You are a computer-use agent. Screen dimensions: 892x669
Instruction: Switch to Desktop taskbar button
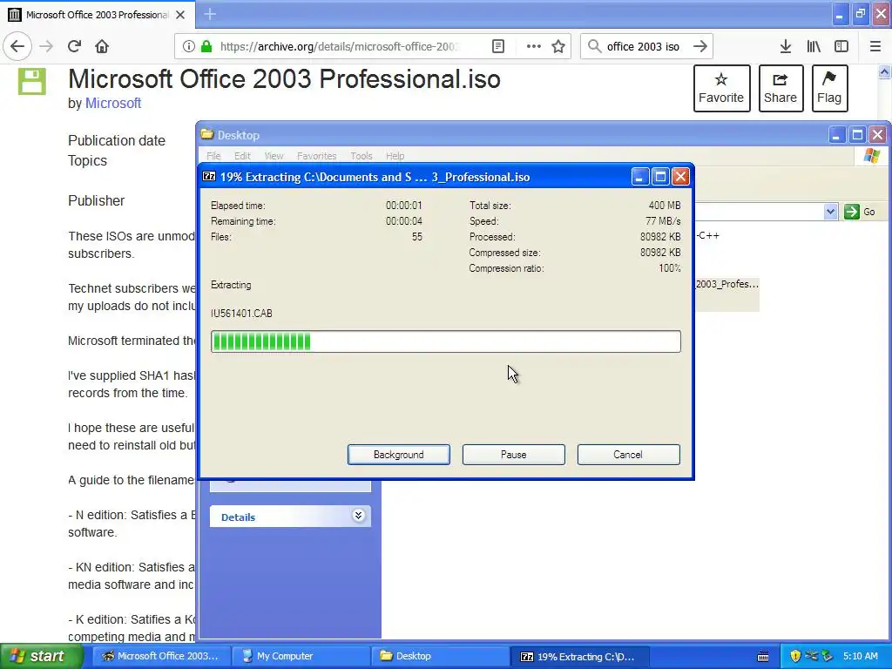point(440,656)
